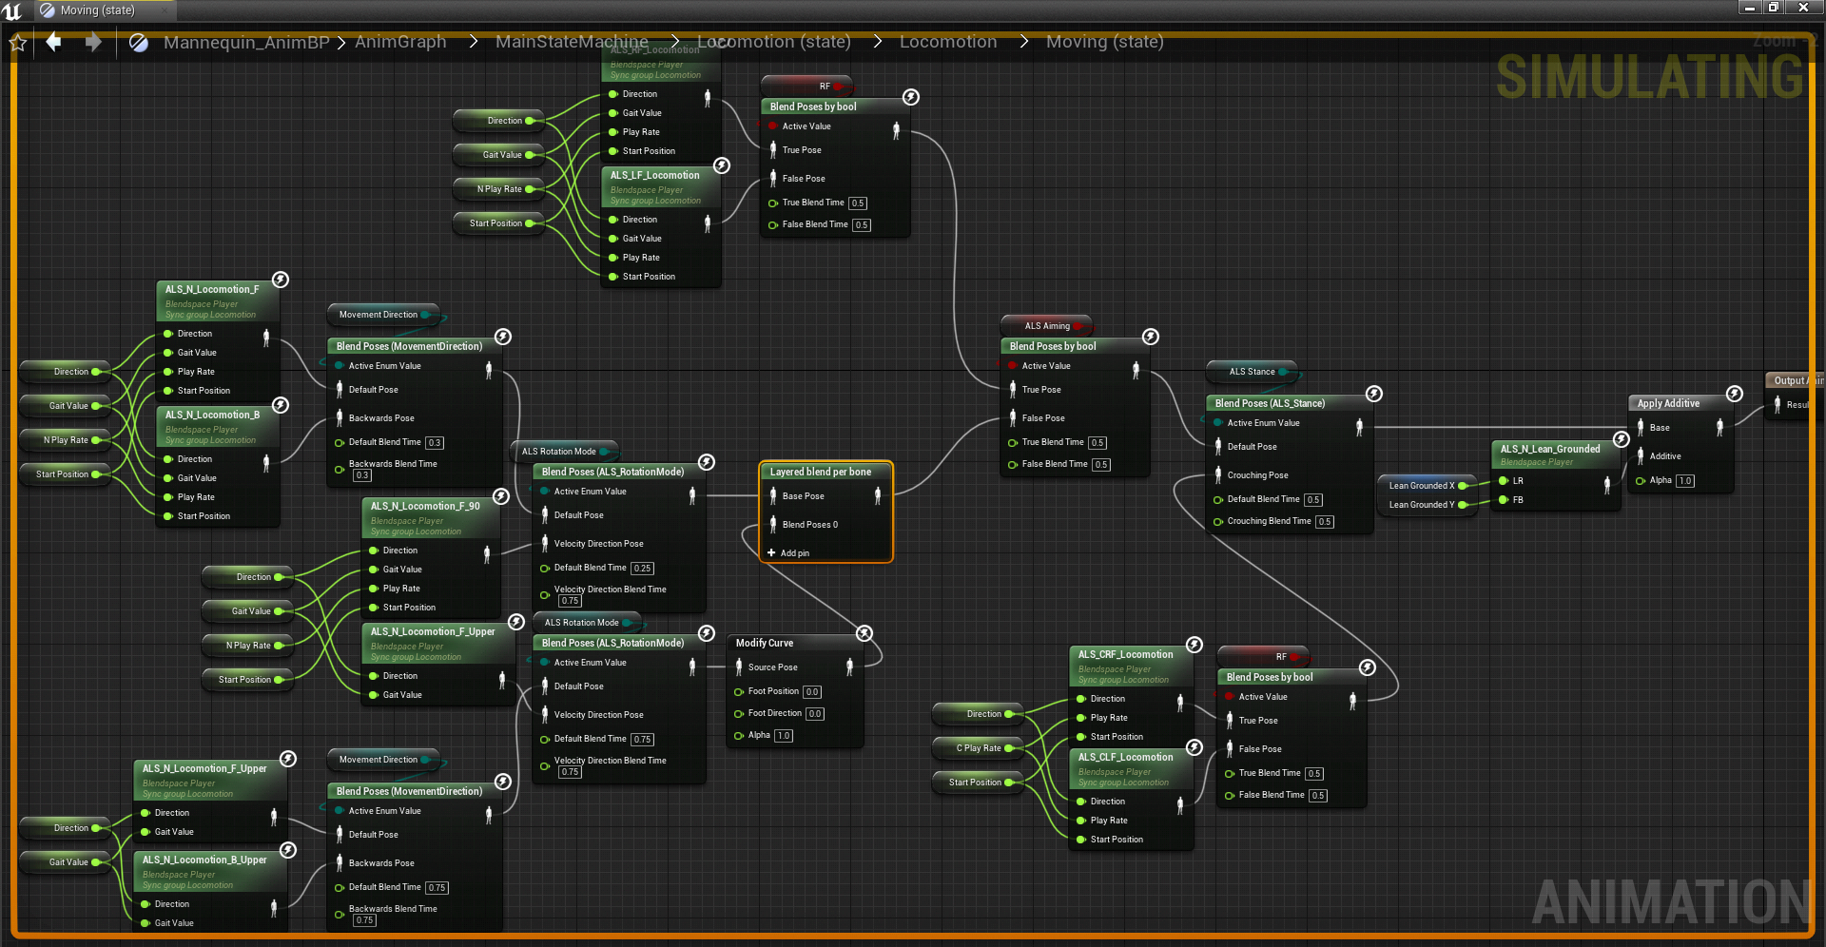Click the favorite star icon in toolbar
This screenshot has width=1826, height=947.
click(17, 43)
